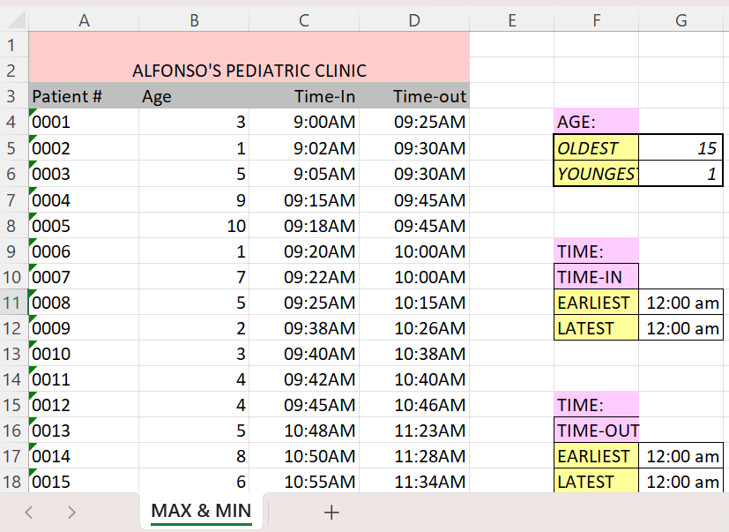
Task: Click patient cell 0012
Action: tap(84, 405)
